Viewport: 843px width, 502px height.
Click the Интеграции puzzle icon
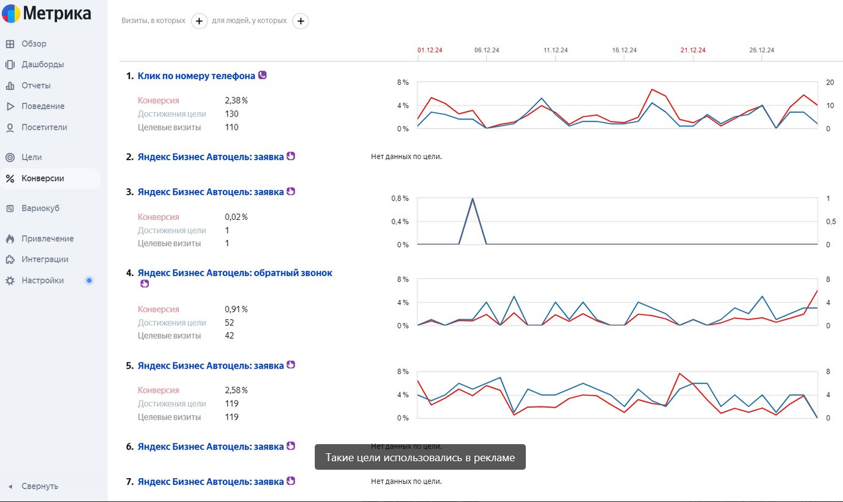tap(10, 260)
